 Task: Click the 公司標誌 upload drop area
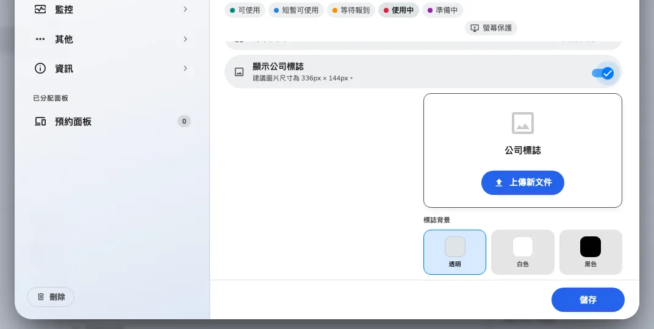523,150
